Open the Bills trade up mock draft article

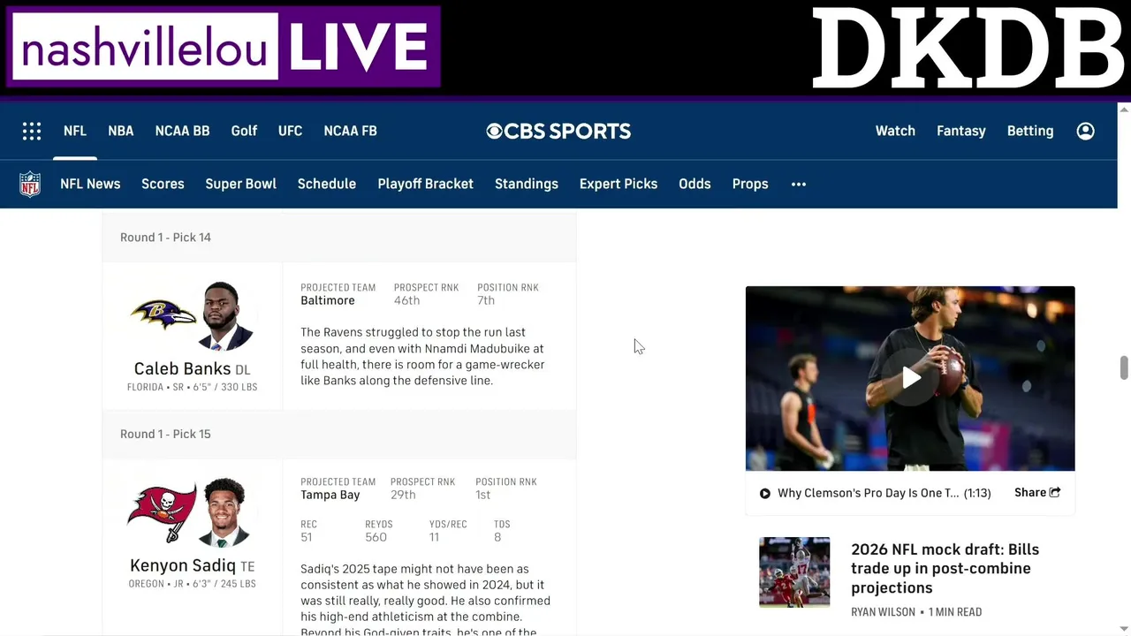[945, 568]
